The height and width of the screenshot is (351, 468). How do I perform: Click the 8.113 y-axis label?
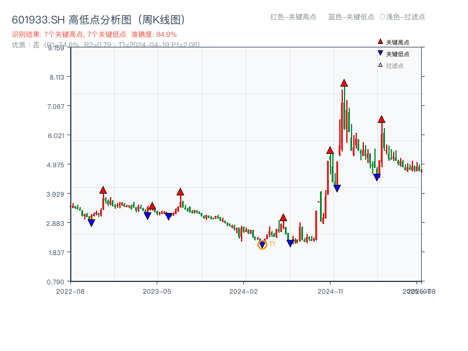[x=57, y=77]
